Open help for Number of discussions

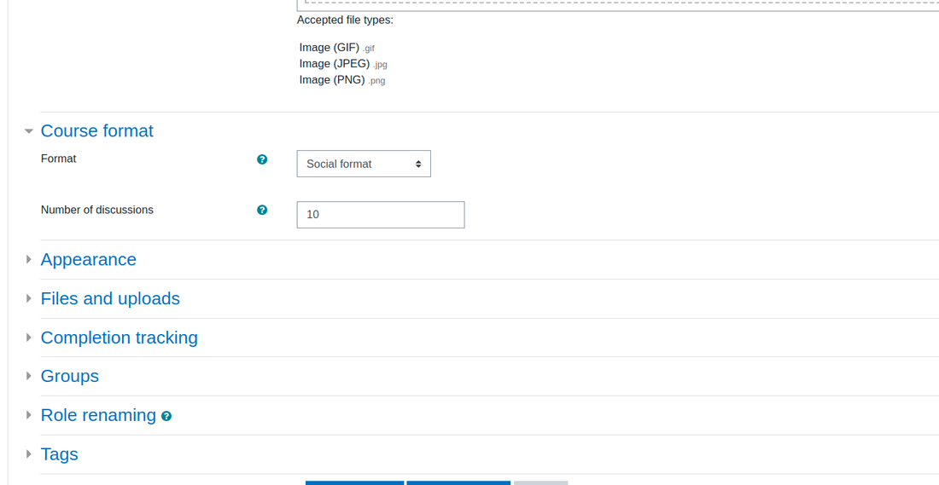[x=262, y=210]
